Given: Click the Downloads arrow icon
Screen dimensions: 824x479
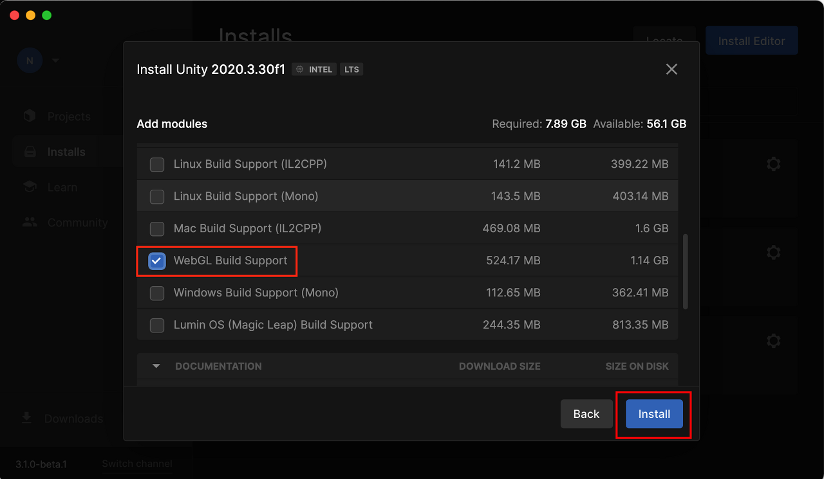Looking at the screenshot, I should pyautogui.click(x=26, y=419).
